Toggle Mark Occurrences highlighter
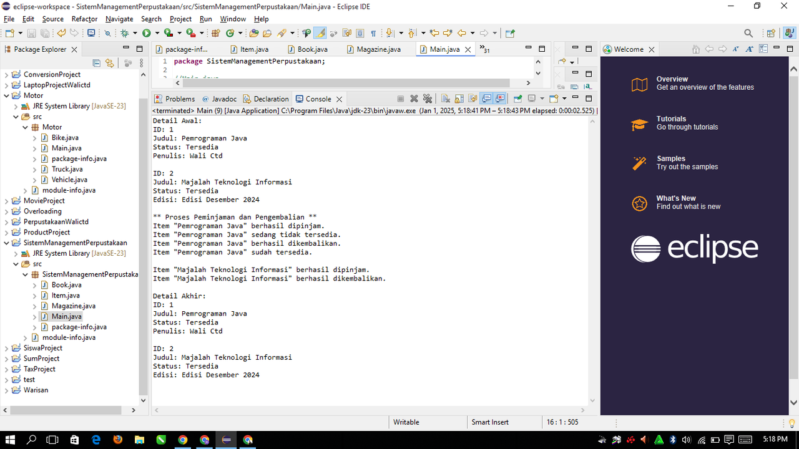 (x=320, y=33)
